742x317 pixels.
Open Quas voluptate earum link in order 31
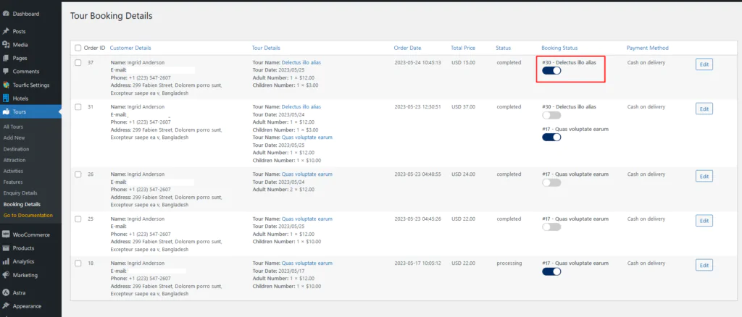pos(307,137)
